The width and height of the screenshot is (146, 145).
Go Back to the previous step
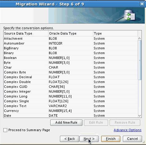(x=70, y=139)
